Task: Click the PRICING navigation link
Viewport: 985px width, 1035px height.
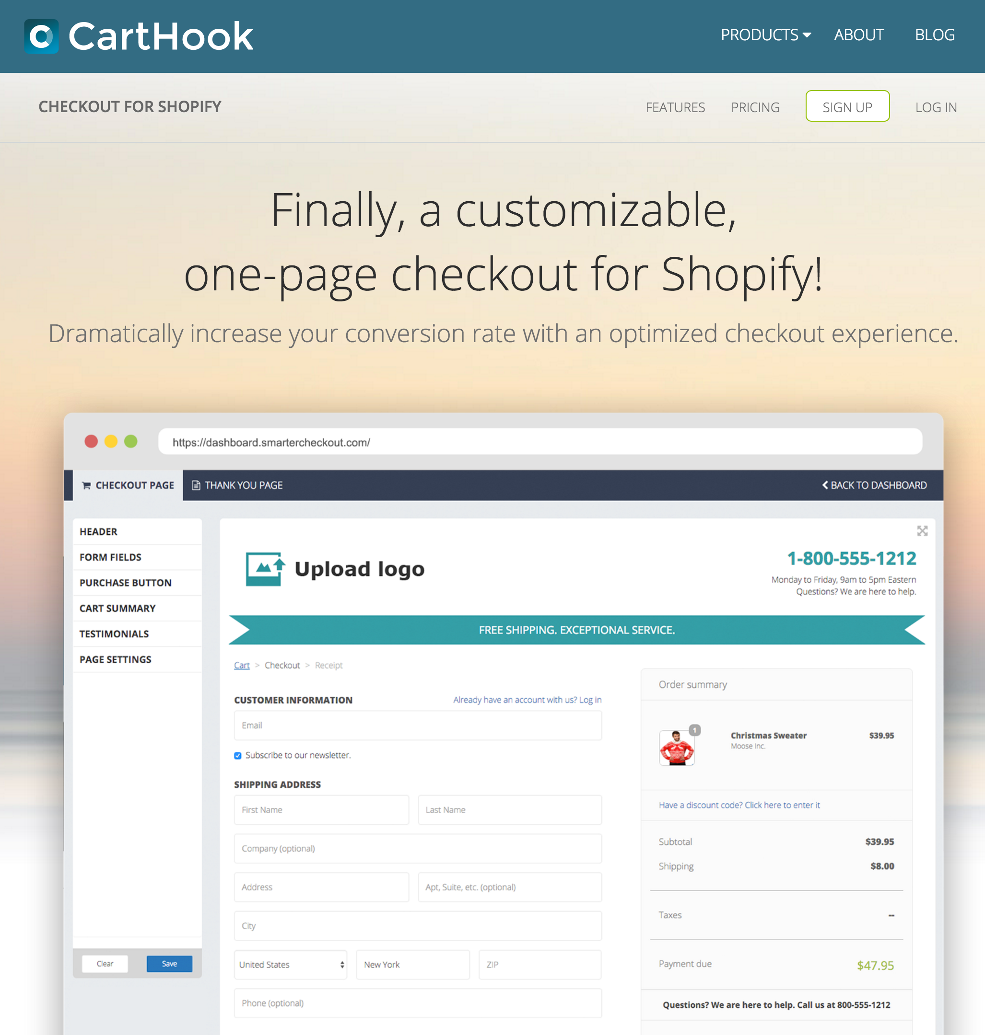Action: click(x=756, y=106)
